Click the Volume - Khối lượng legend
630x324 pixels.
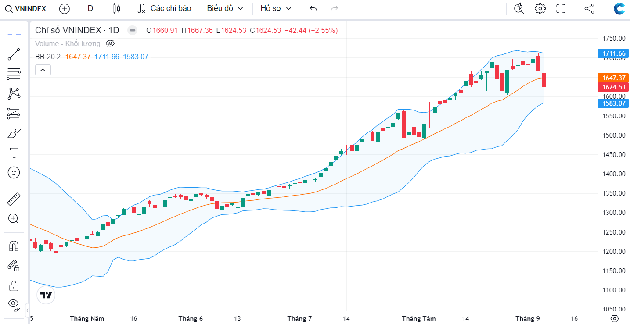(68, 43)
